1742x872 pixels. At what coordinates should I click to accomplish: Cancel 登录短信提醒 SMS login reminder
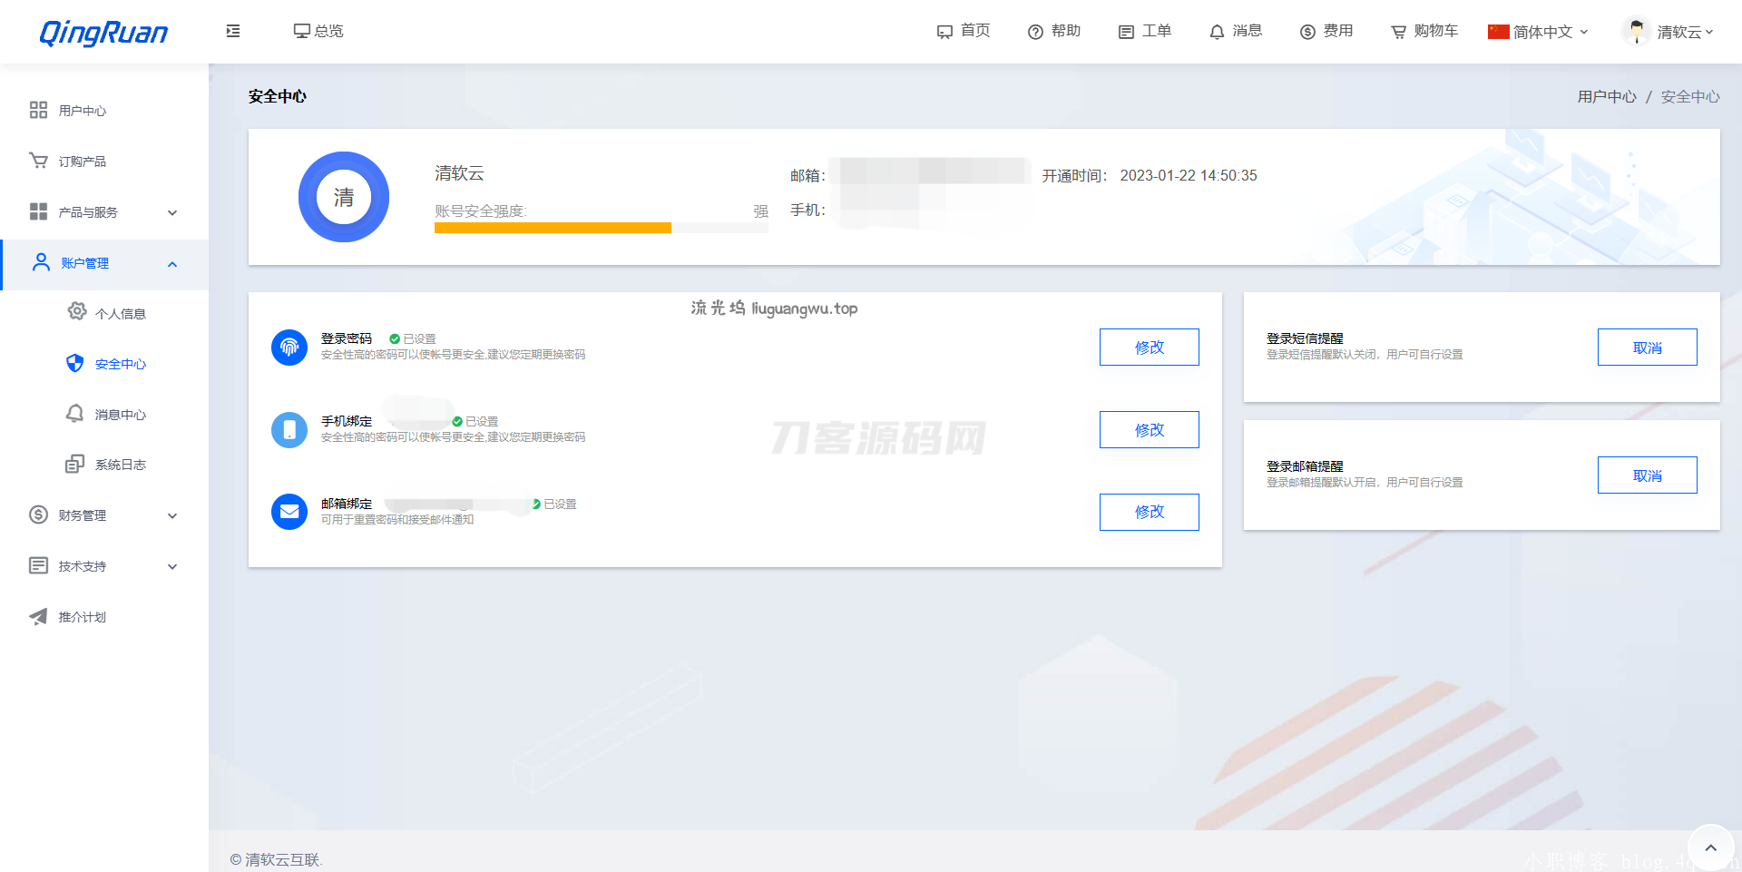(x=1647, y=347)
